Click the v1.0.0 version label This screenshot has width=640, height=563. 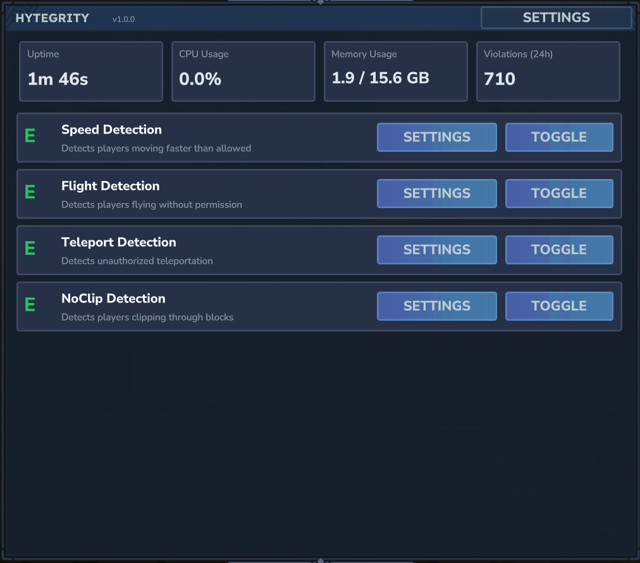(123, 20)
